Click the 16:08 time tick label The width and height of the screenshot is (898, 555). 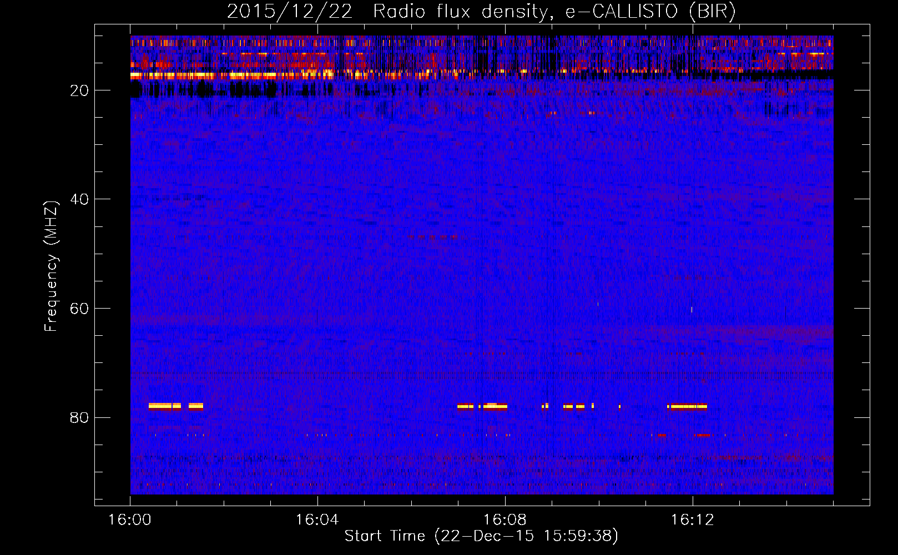pos(505,520)
